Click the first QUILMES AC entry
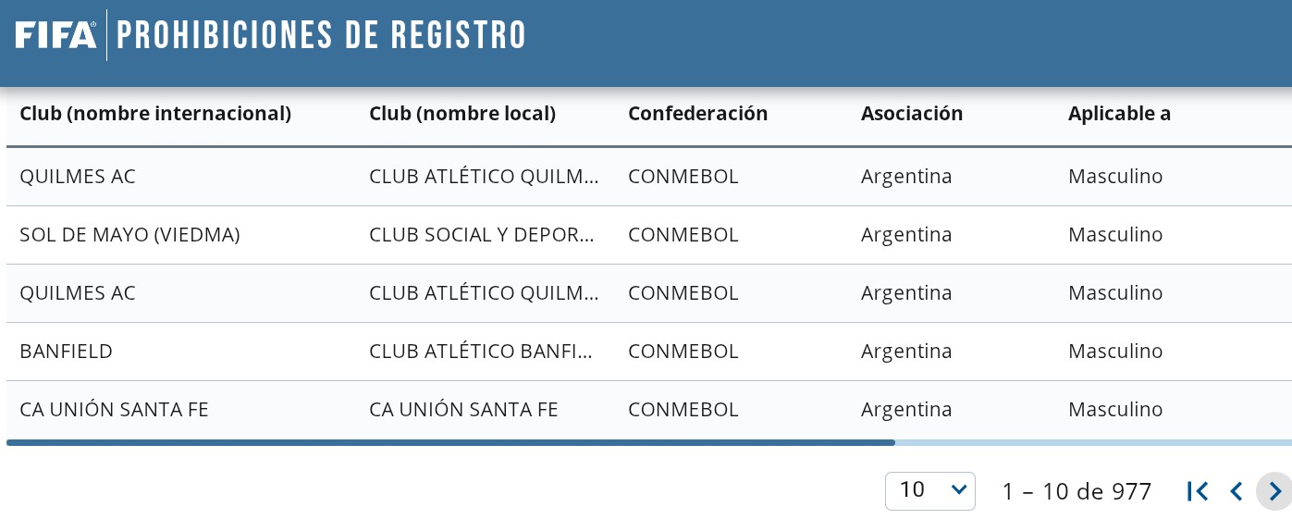This screenshot has width=1292, height=519. pos(78,177)
